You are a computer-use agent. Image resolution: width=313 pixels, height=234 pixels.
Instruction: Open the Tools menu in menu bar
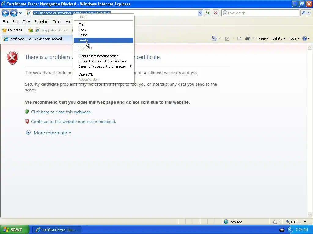coord(57,22)
